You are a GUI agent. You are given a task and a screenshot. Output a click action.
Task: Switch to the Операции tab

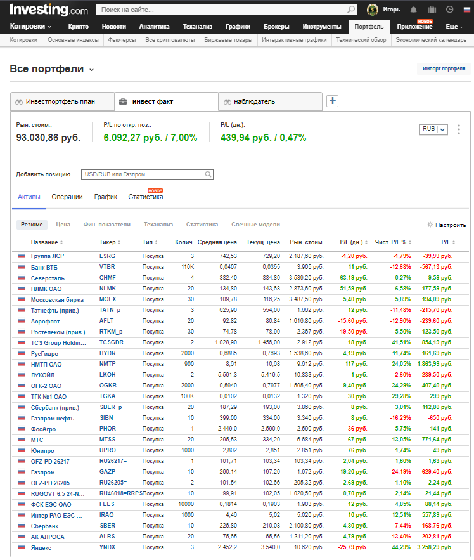tap(67, 197)
